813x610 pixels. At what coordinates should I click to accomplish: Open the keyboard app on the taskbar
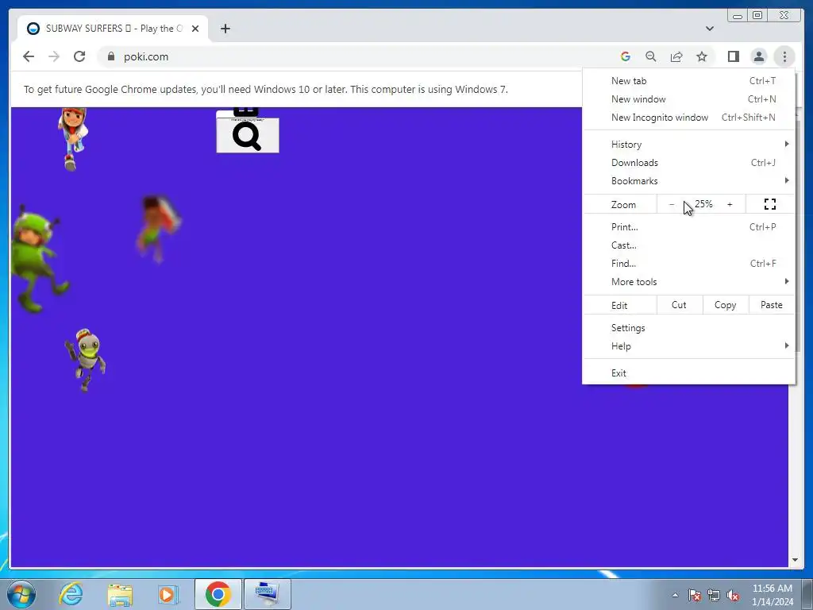[x=267, y=594]
